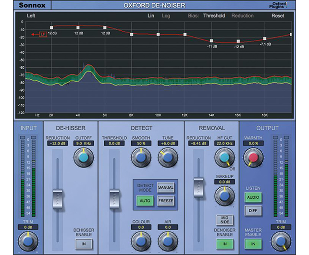Select the 6K threshold curve node
The height and width of the screenshot is (255, 309).
[105, 27]
